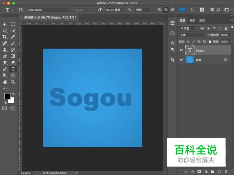
Task: Add layer style with the fx icon
Action: [193, 172]
